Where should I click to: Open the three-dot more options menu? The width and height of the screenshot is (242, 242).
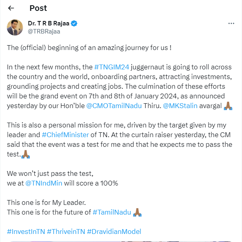(x=231, y=24)
